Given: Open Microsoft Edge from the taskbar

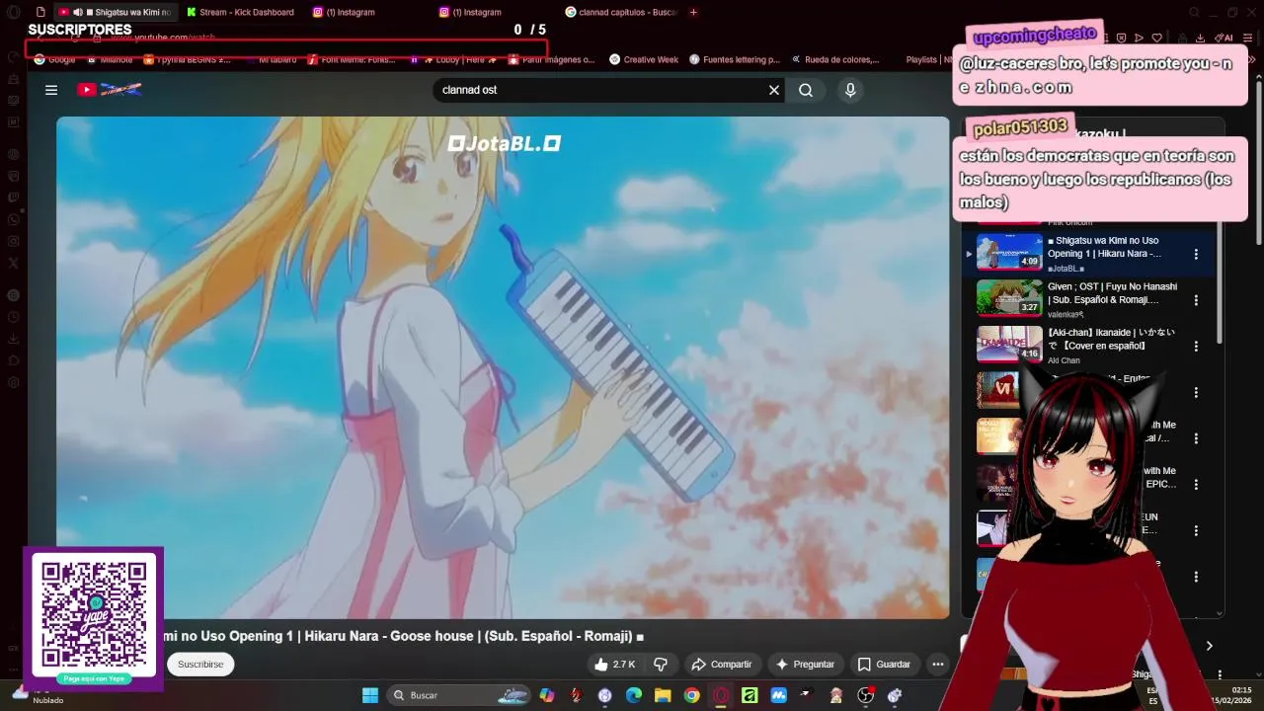Looking at the screenshot, I should [634, 695].
